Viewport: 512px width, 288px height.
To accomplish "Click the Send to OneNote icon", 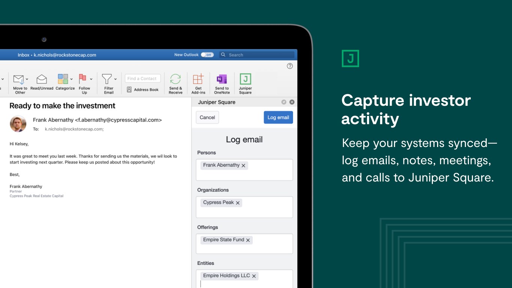I will pos(222,79).
